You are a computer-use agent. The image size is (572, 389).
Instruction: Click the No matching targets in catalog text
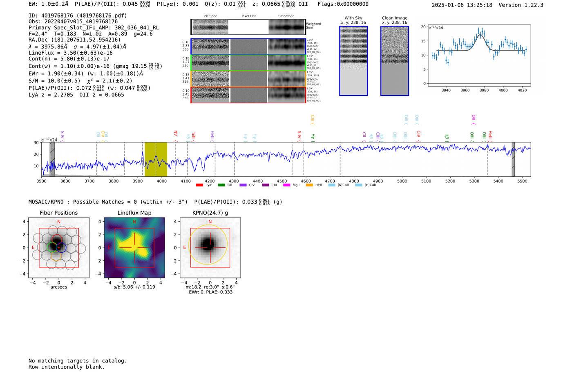point(78,361)
